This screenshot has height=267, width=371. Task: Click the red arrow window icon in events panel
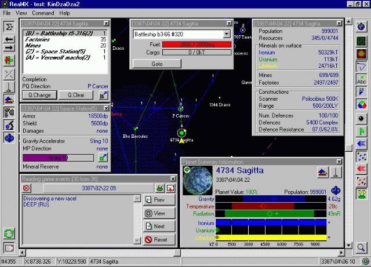click(170, 188)
